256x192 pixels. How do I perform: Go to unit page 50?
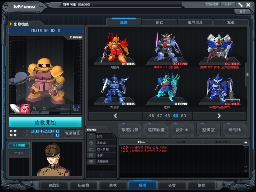tap(183, 116)
